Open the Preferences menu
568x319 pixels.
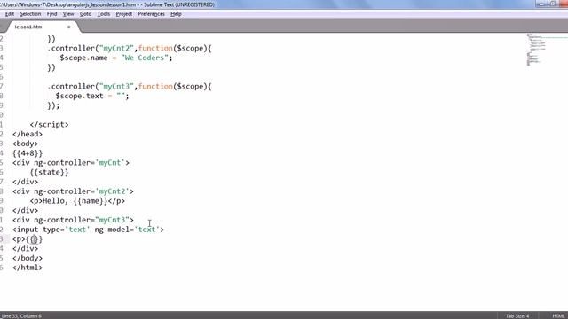[151, 14]
